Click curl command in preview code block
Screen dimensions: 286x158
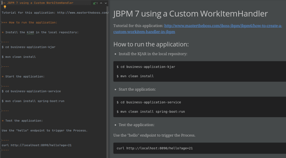155,148
